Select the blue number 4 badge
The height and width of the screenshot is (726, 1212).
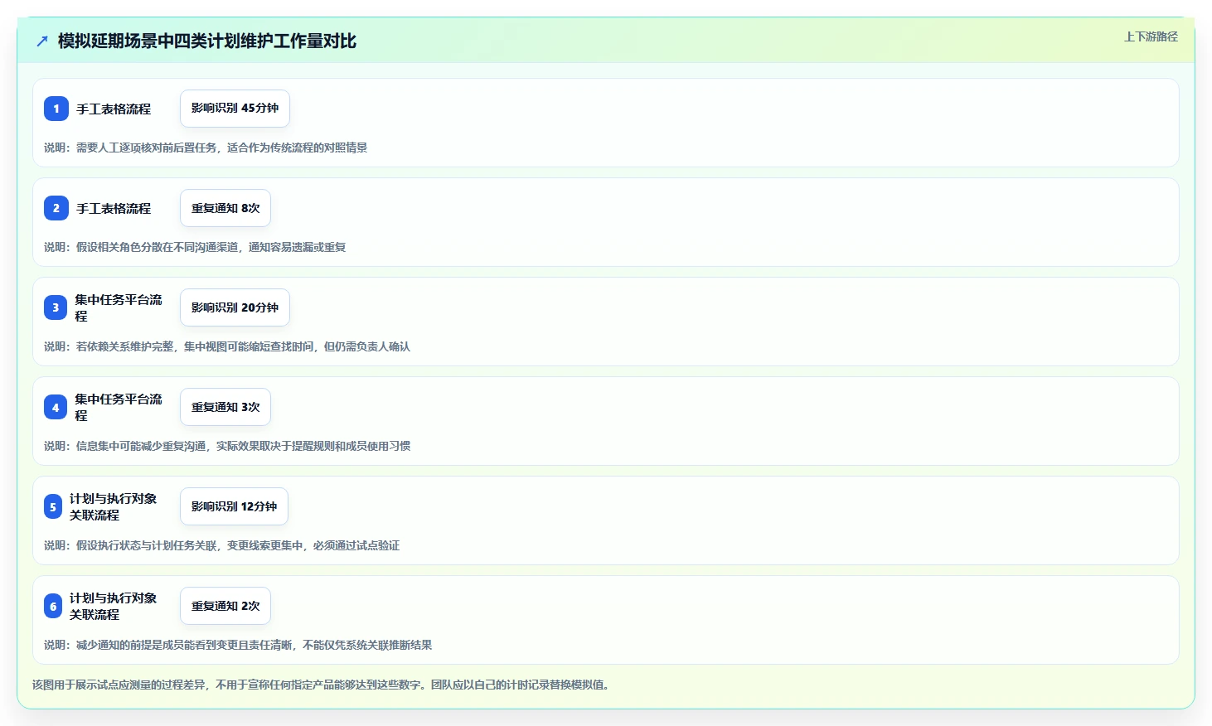56,407
